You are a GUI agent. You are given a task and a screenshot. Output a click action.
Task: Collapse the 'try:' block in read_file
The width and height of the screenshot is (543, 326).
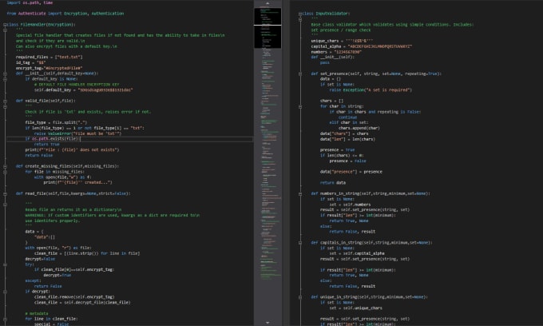6,264
